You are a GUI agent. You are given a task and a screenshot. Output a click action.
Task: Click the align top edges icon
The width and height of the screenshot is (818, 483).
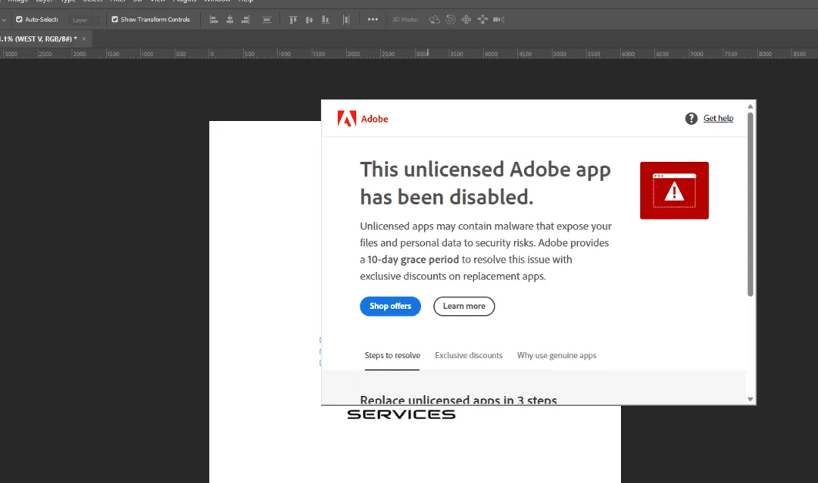293,20
